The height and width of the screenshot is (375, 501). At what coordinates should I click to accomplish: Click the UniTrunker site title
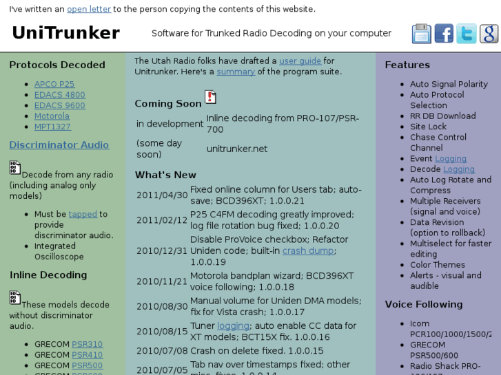point(66,33)
